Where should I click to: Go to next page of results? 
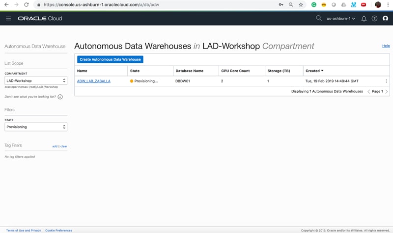(x=387, y=91)
